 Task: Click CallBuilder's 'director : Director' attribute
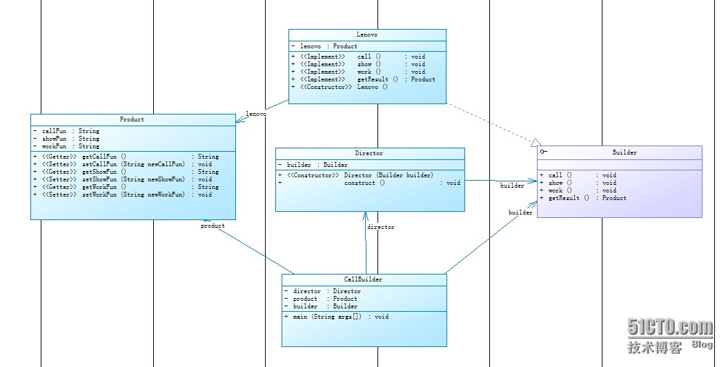(322, 291)
